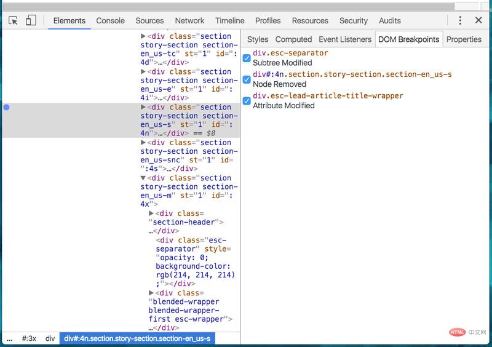Uncheck the div.esc-separator Subtree Modified breakpoint
The width and height of the screenshot is (492, 347).
click(x=247, y=58)
